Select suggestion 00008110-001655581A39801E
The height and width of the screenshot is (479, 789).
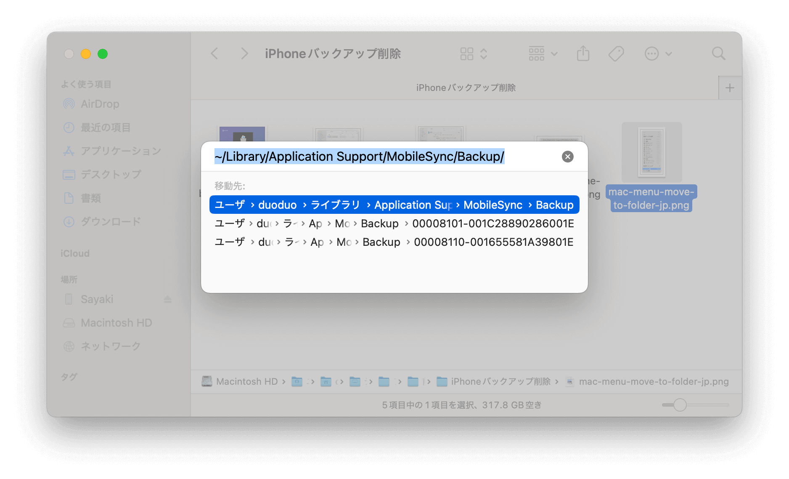pyautogui.click(x=394, y=242)
